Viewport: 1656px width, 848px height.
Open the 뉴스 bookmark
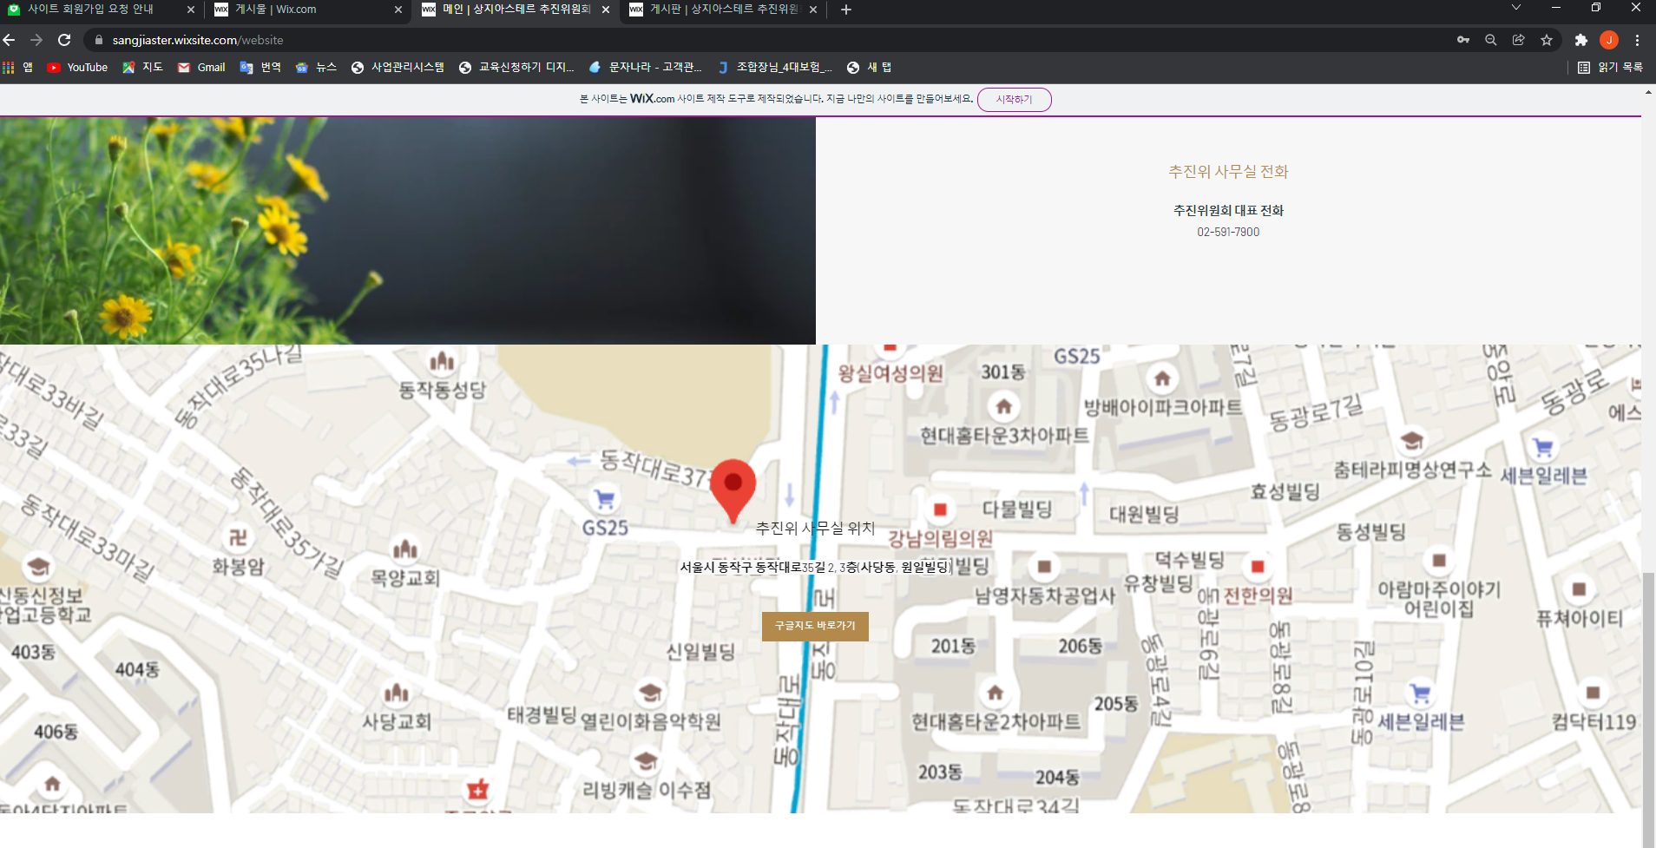tap(317, 67)
